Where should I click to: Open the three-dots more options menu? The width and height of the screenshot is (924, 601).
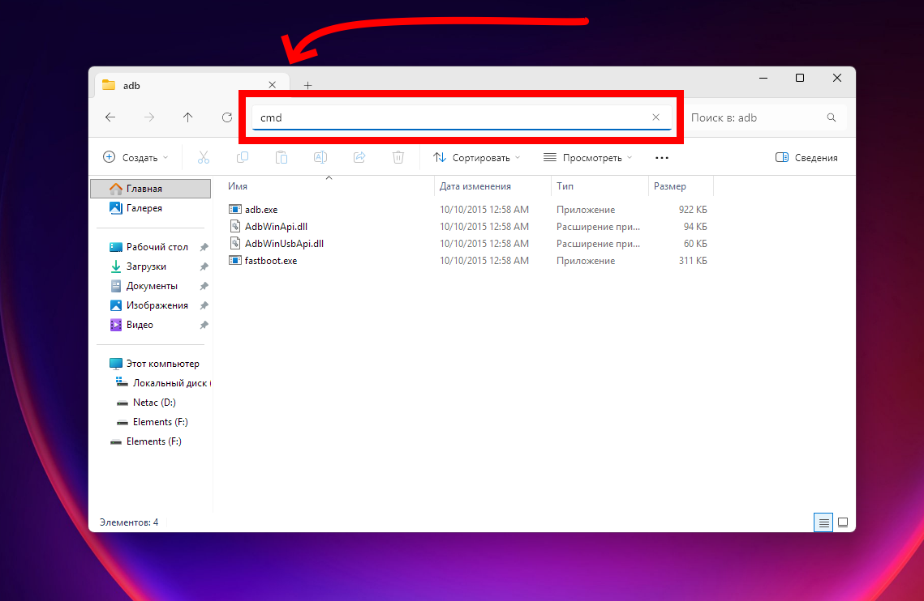661,158
